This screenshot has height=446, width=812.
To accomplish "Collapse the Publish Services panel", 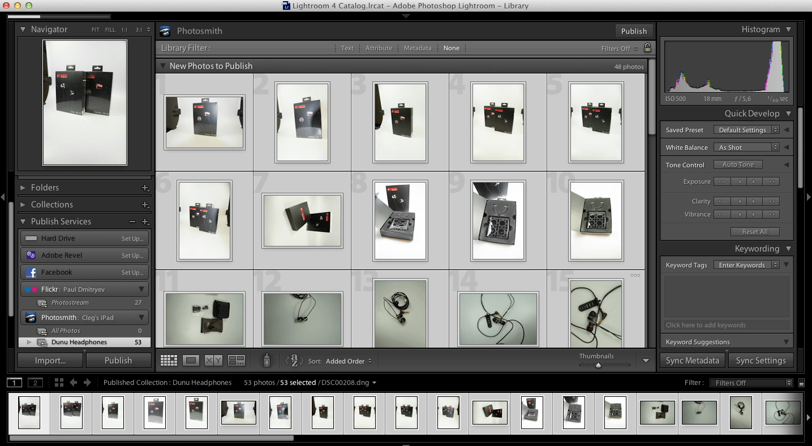I will 23,222.
